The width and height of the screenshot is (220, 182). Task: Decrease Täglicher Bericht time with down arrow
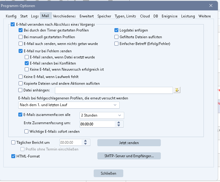[x=85, y=144]
